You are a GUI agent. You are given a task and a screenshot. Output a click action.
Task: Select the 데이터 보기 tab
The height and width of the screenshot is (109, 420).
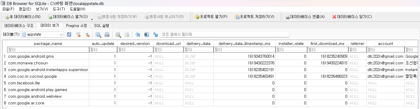[x=50, y=26]
